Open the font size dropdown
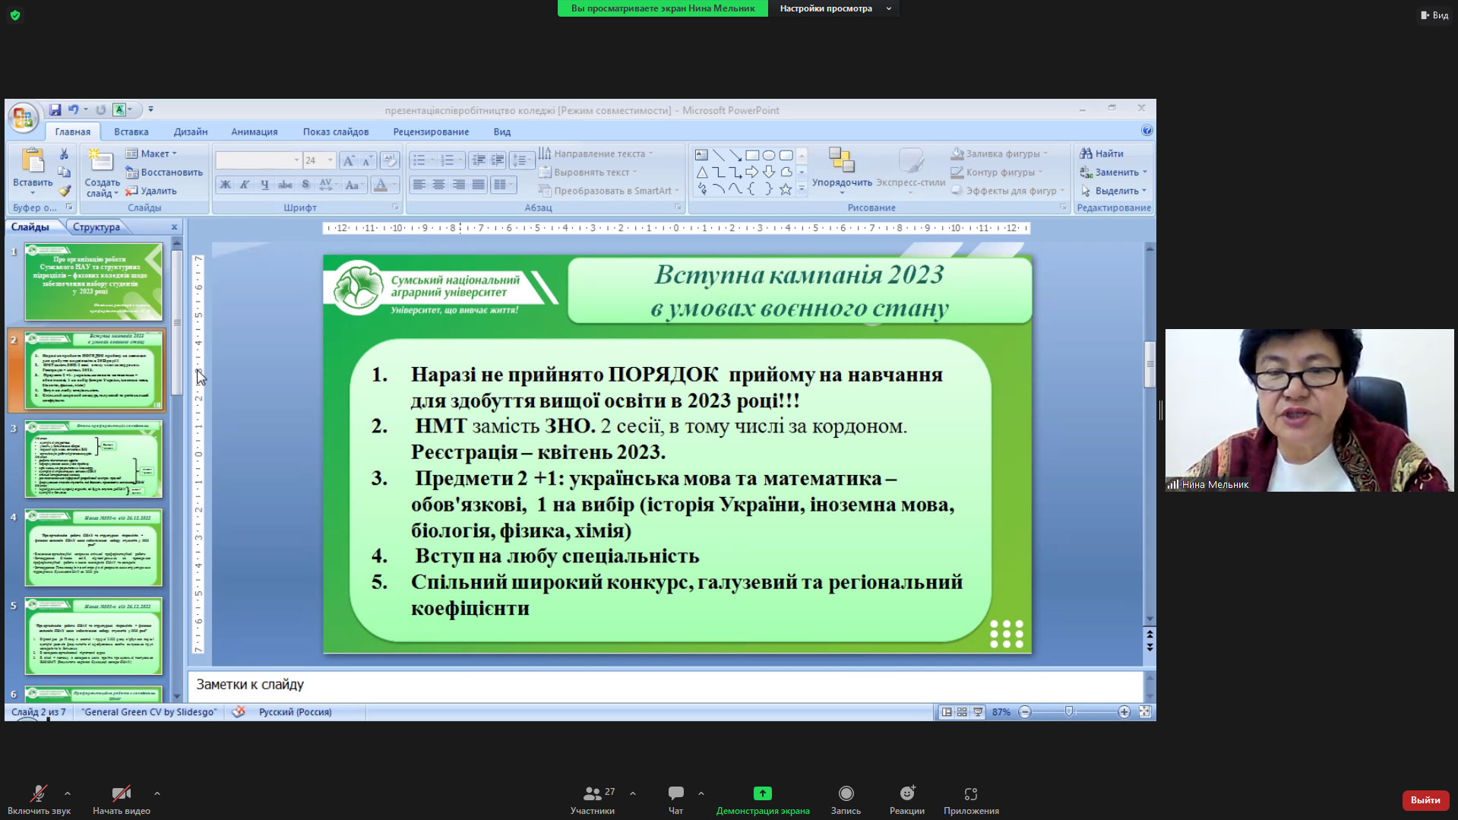Screen dimensions: 1458x820 coord(330,160)
